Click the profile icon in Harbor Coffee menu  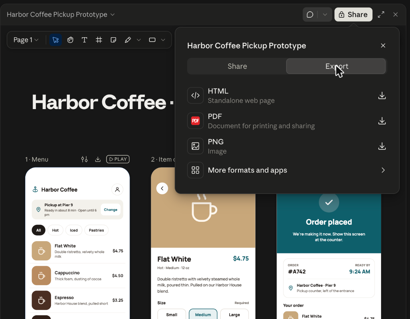pyautogui.click(x=117, y=190)
